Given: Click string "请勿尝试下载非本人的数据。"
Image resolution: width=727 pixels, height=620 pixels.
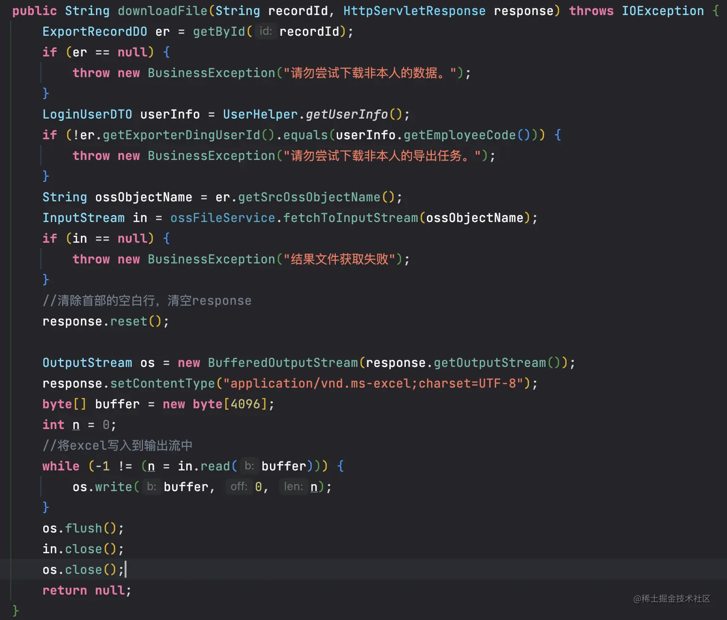Looking at the screenshot, I should coord(370,73).
